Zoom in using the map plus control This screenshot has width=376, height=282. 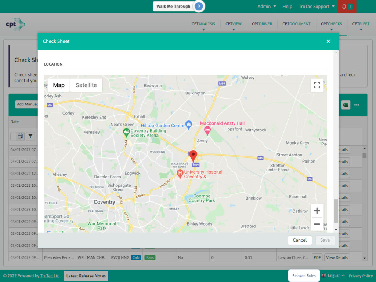coord(317,210)
